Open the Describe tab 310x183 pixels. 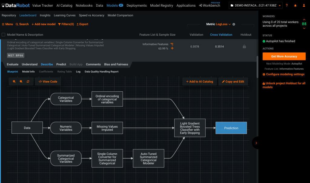click(47, 64)
